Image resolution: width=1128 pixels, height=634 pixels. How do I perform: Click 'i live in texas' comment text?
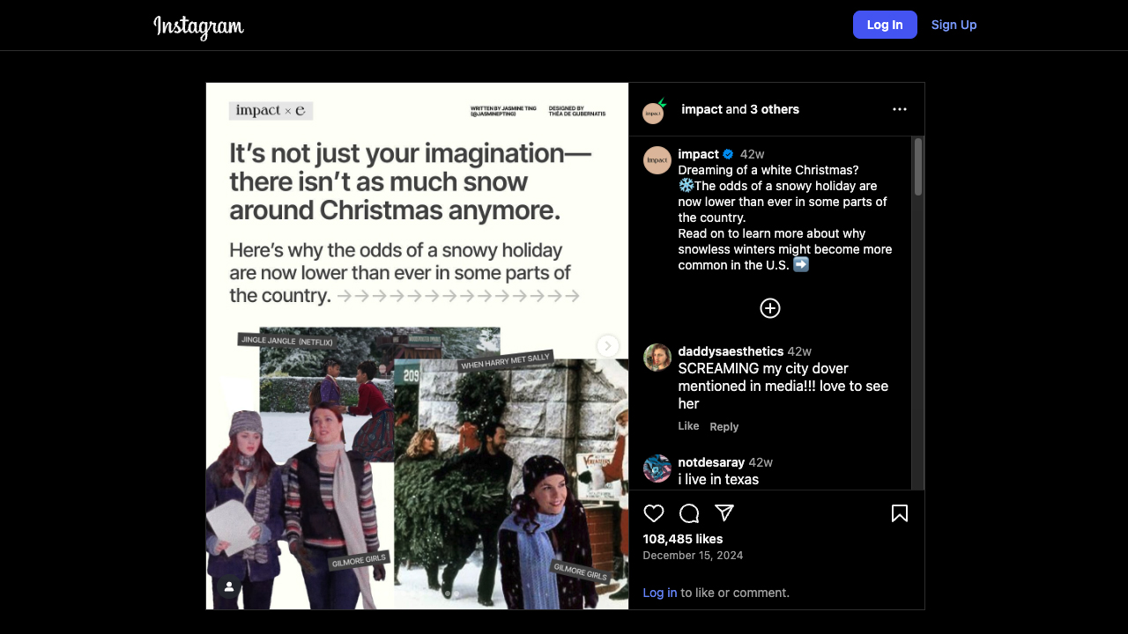[718, 480]
